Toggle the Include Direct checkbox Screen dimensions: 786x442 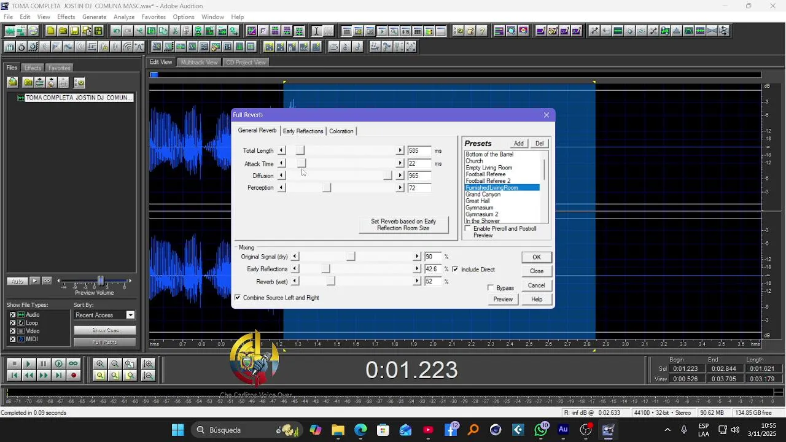pyautogui.click(x=455, y=269)
